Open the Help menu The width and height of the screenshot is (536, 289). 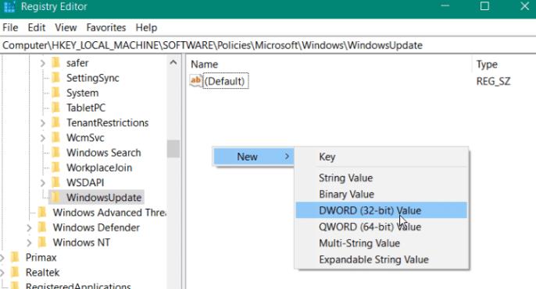click(x=146, y=27)
